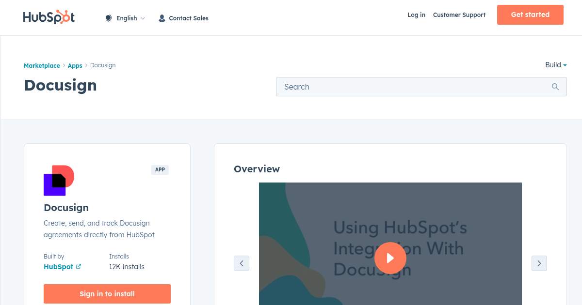This screenshot has height=305, width=582.
Task: Click the person icon beside Contact Sales
Action: (x=162, y=18)
